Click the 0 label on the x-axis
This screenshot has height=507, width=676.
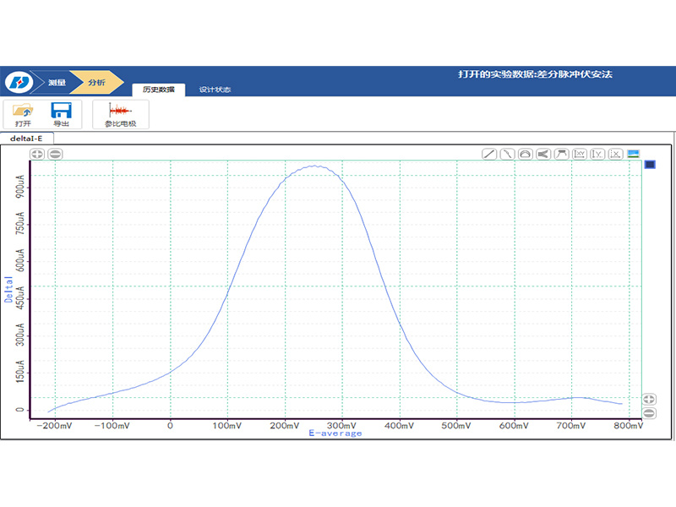coord(171,426)
